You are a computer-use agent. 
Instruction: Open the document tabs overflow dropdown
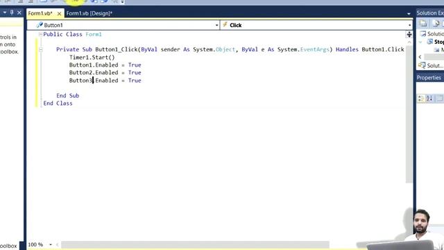(409, 14)
